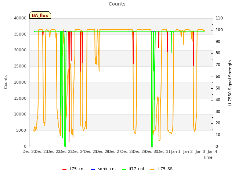Click the 25000 left axis tick label
The image size is (235, 176).
point(20,66)
